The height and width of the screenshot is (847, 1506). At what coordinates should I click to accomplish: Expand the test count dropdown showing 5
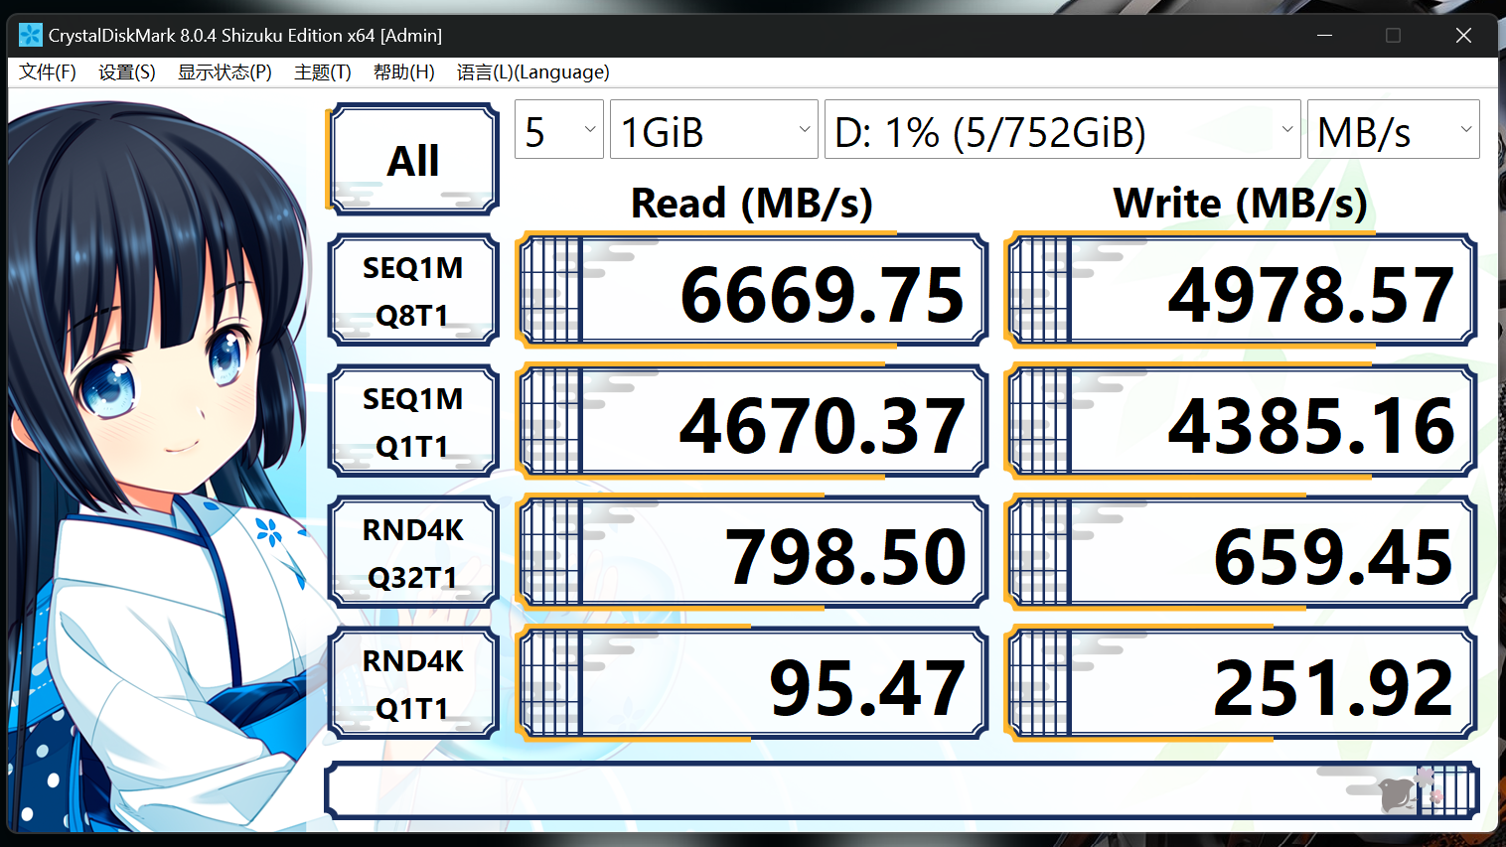pyautogui.click(x=559, y=129)
